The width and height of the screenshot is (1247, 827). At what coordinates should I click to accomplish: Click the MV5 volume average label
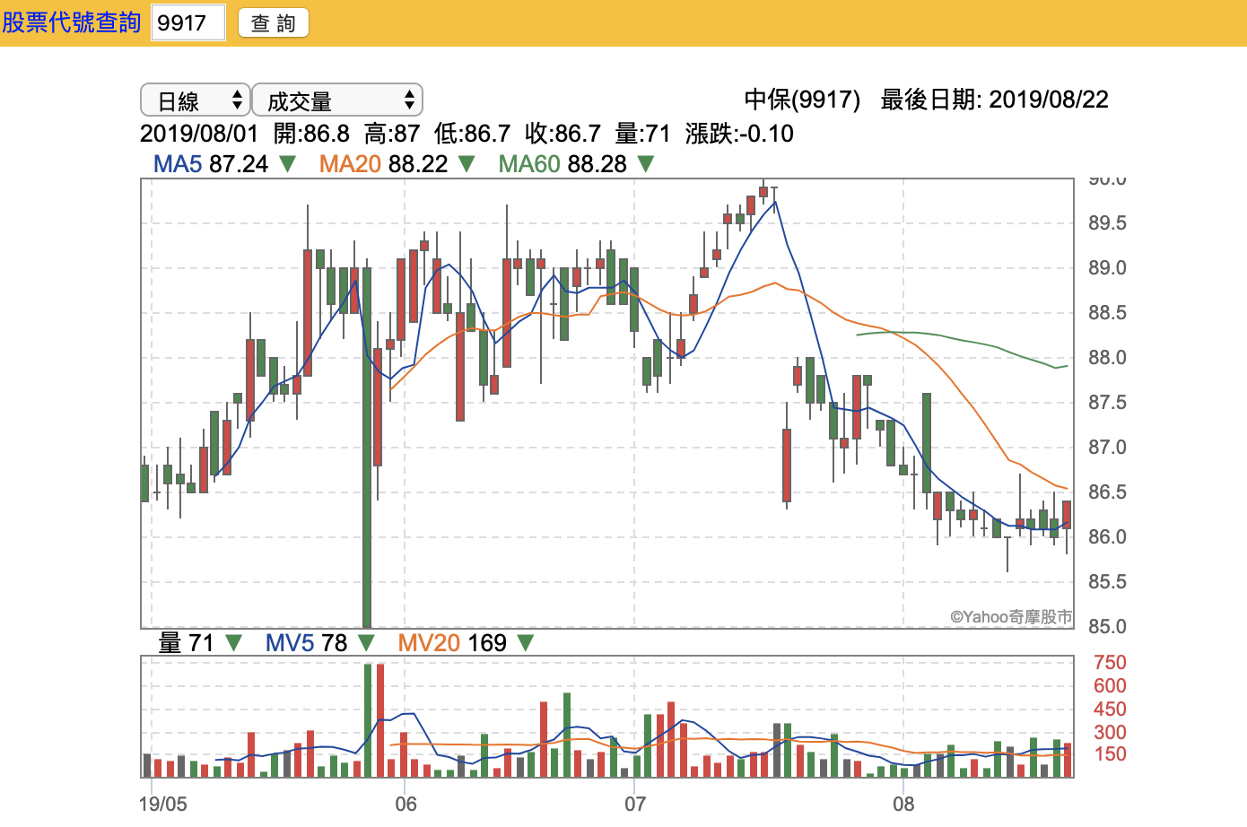(290, 643)
